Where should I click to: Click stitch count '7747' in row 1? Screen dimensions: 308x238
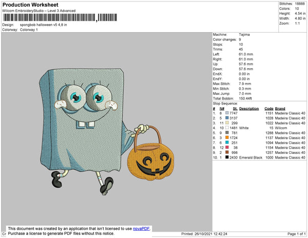234,113
